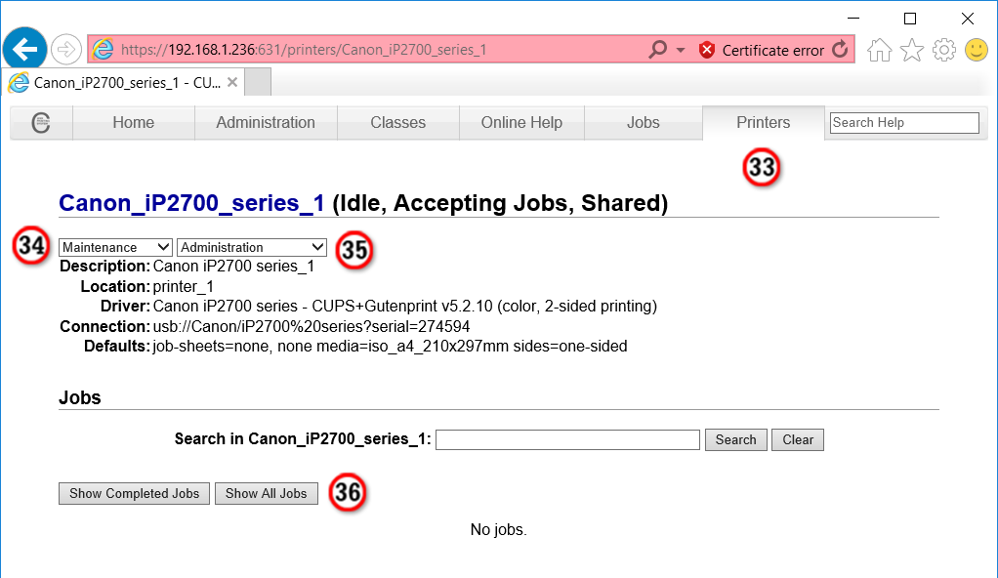Viewport: 998px width, 578px height.
Task: Minimize the browser window
Action: click(x=853, y=19)
